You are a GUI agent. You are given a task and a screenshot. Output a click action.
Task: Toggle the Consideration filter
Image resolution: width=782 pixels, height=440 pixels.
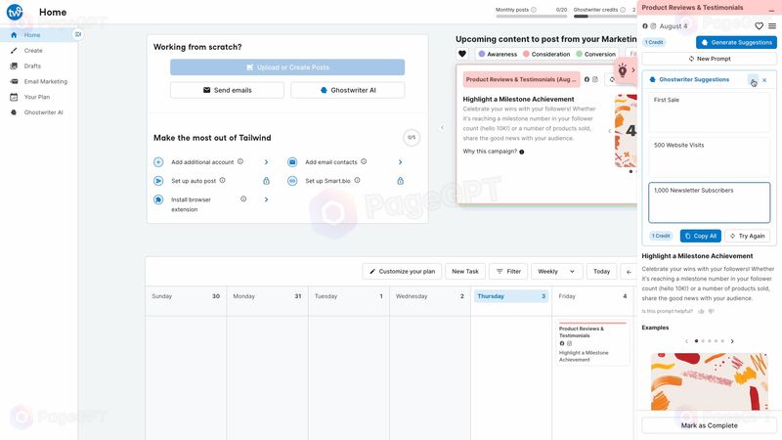[546, 54]
